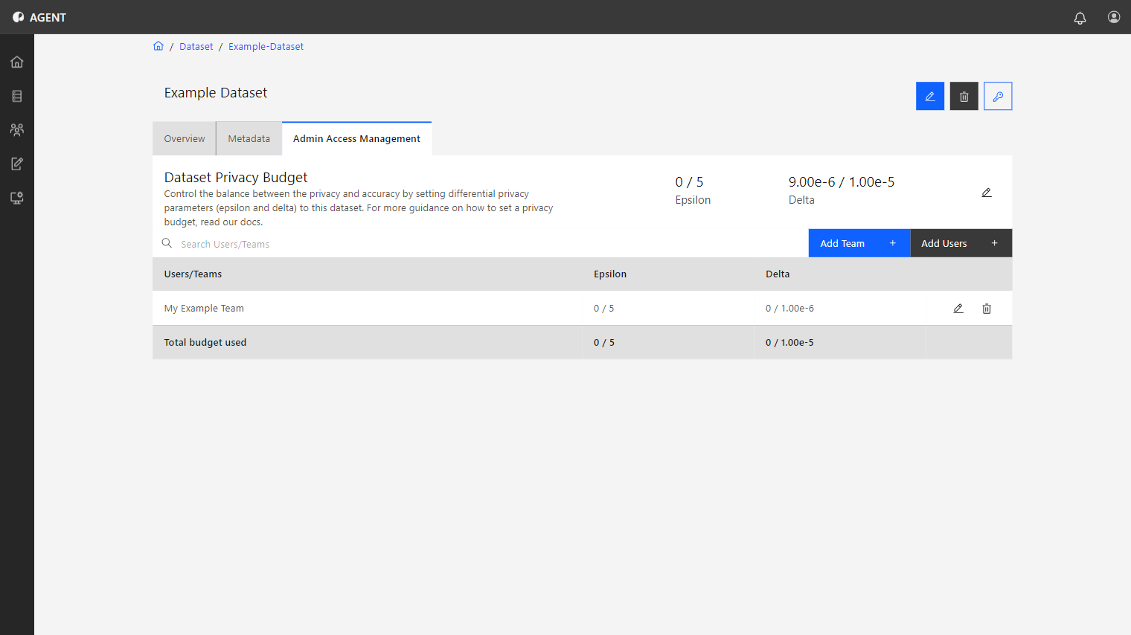Screen dimensions: 1131x635
Task: Select the Admin Access Management tab
Action: pyautogui.click(x=357, y=139)
